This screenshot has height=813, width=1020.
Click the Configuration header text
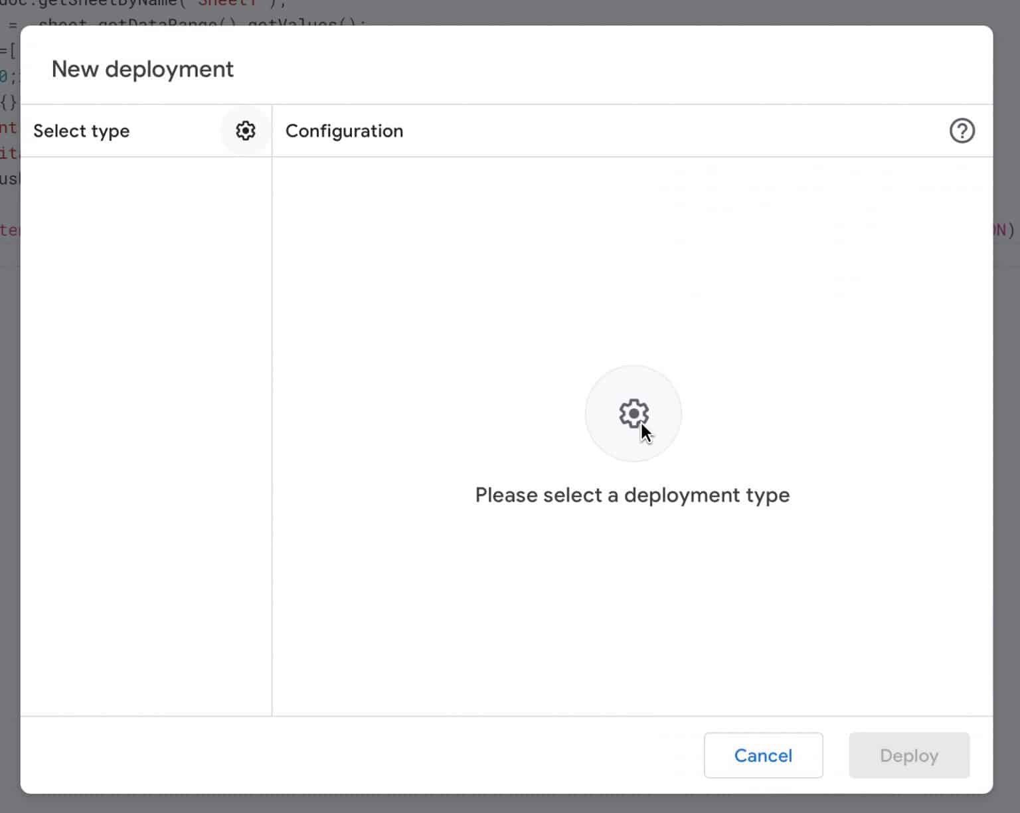344,131
